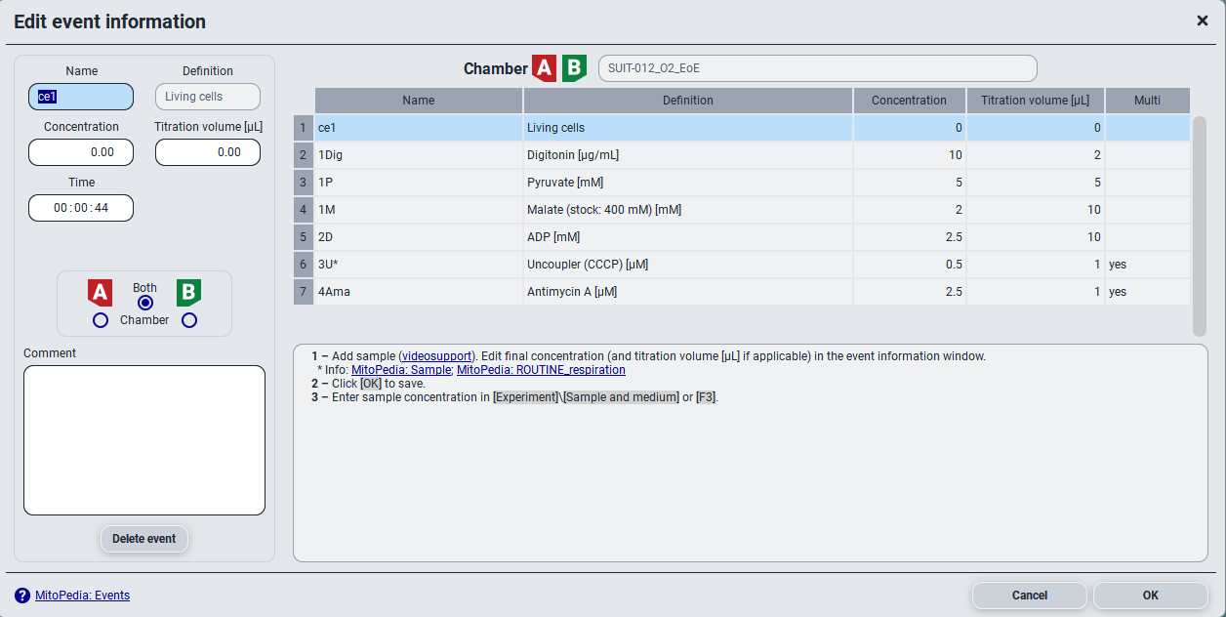Image resolution: width=1226 pixels, height=617 pixels.
Task: Click the green Chamber B icon in header
Action: (x=574, y=68)
